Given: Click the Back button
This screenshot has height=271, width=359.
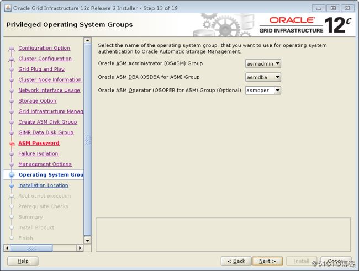Looking at the screenshot, I should [236, 261].
